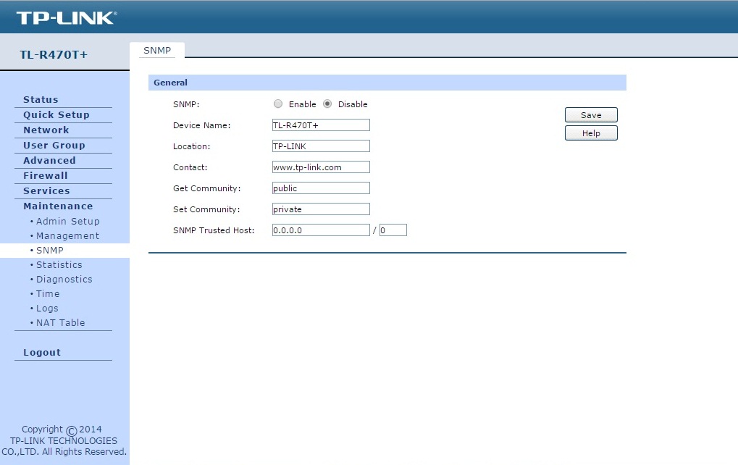Click the 'Location:' label
The image size is (738, 465).
pyautogui.click(x=191, y=146)
